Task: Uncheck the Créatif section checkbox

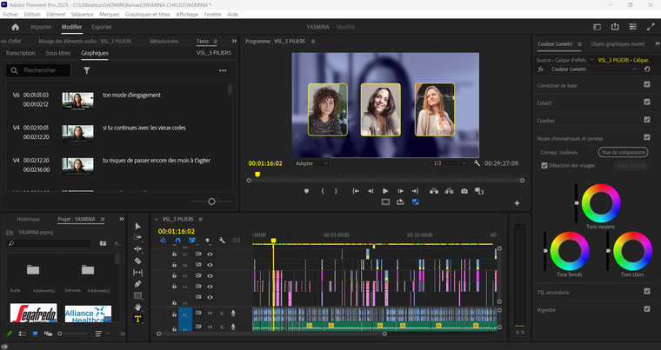Action: tap(646, 102)
